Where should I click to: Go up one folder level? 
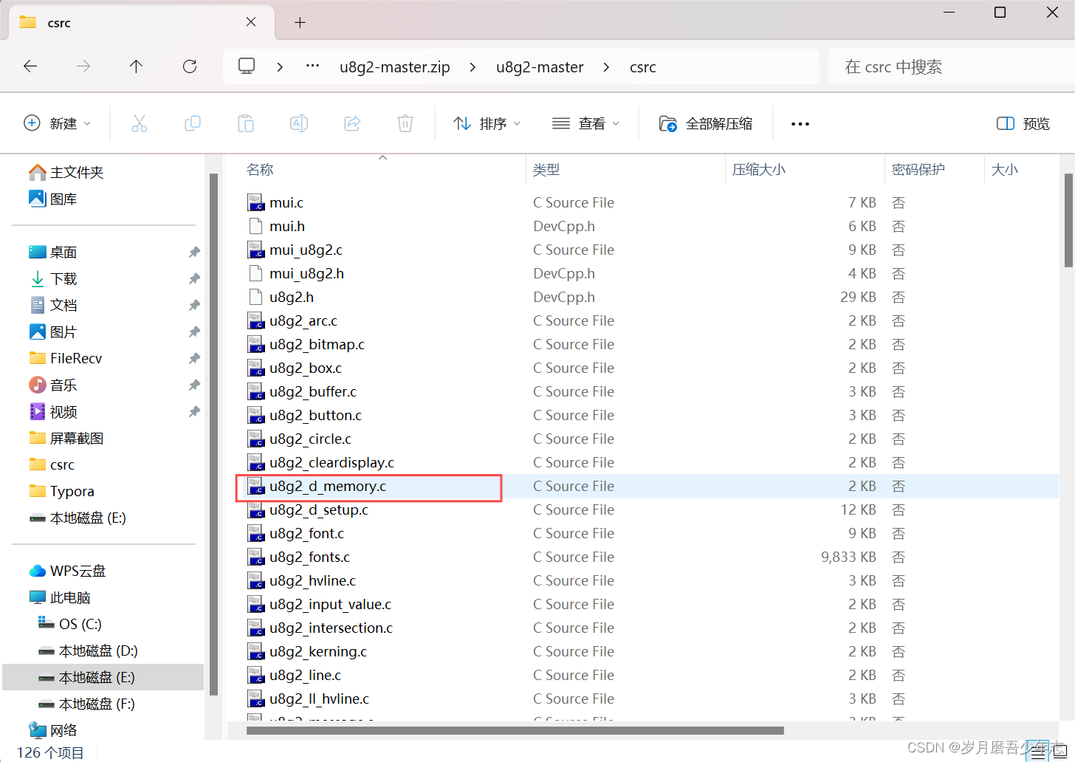click(x=137, y=66)
